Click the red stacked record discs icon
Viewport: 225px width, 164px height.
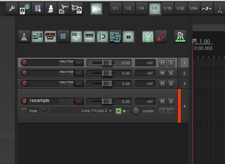click(x=161, y=36)
